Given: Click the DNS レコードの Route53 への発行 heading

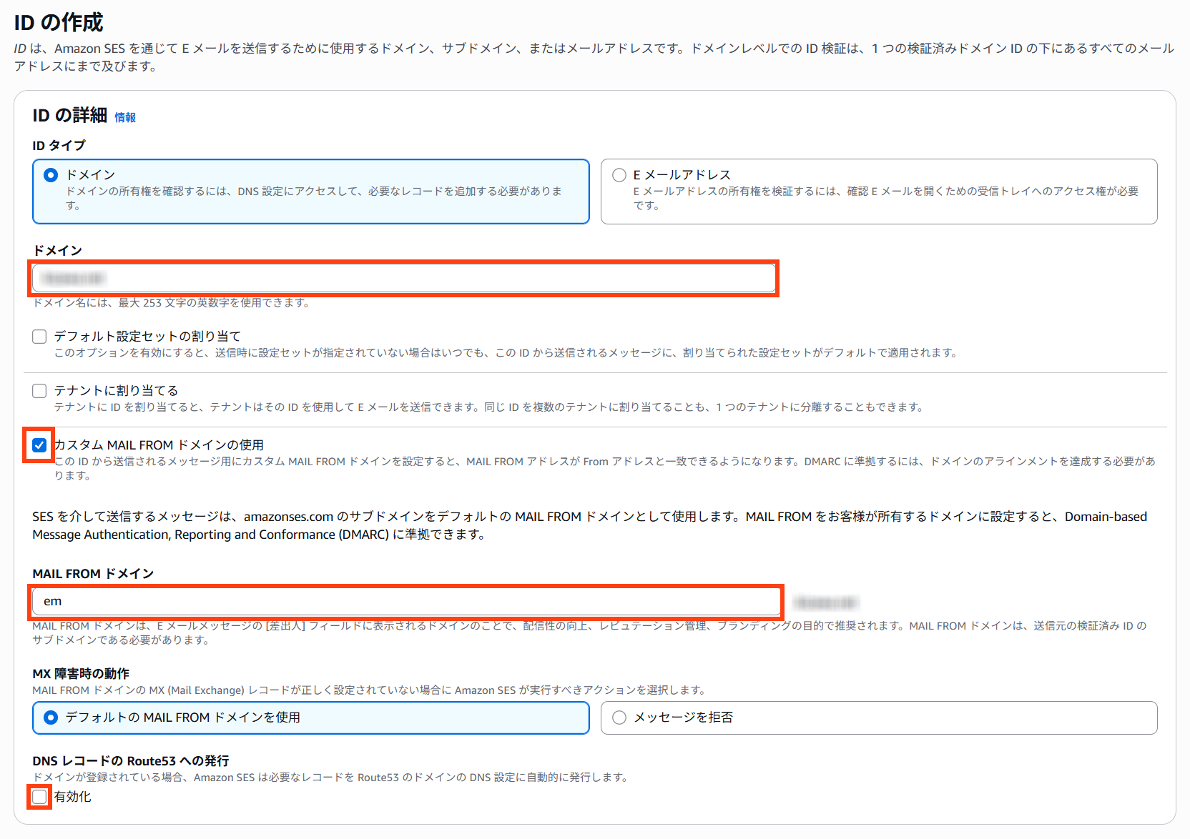Looking at the screenshot, I should (130, 761).
